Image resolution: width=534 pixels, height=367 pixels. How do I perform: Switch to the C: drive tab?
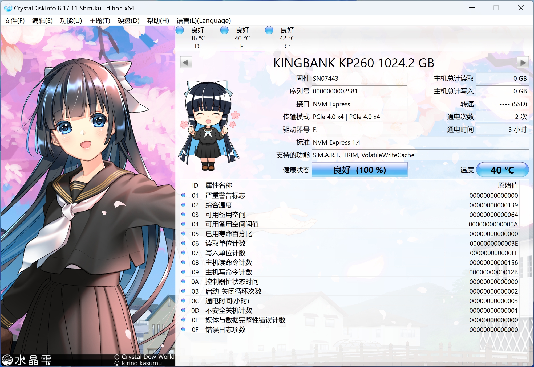pos(286,39)
